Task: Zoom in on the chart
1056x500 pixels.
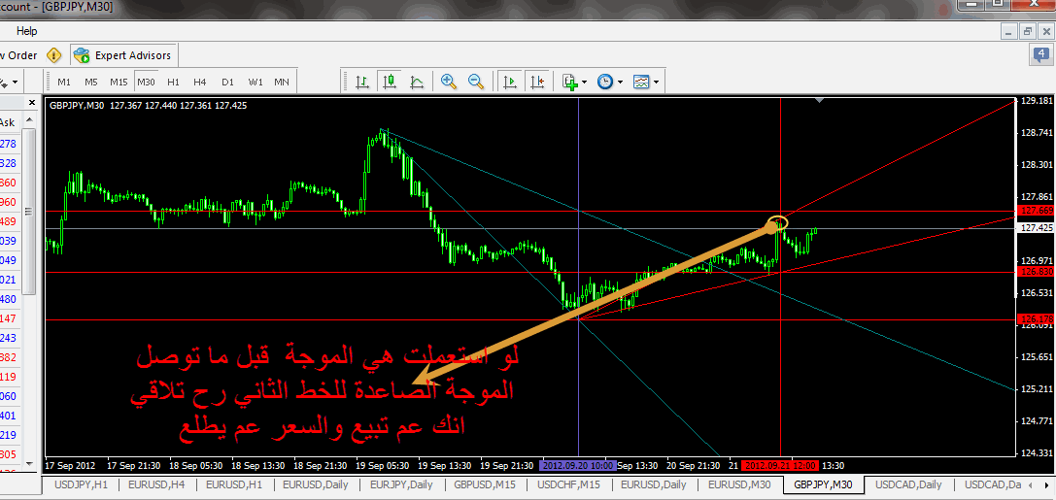Action: tap(449, 83)
